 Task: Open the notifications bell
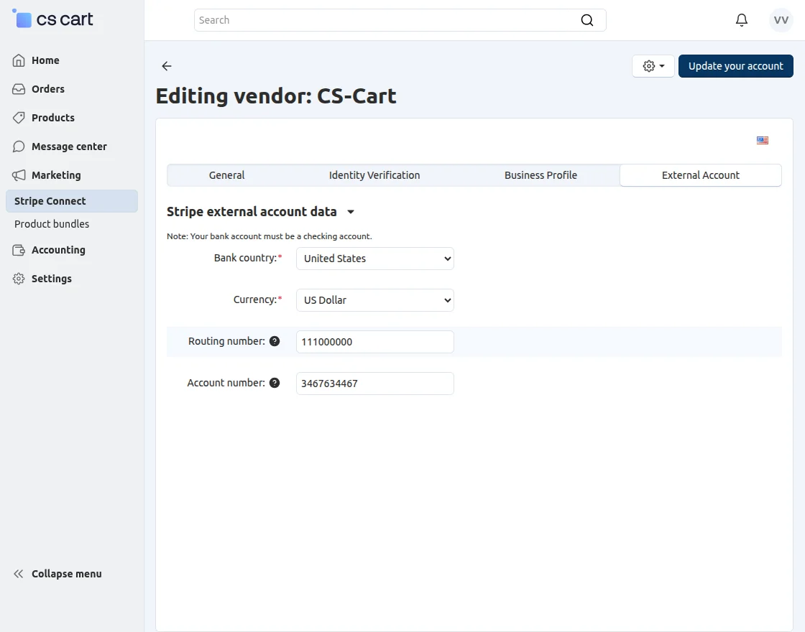click(x=741, y=20)
